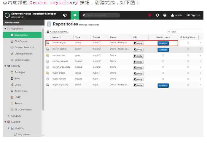Open the help question mark icon
The height and width of the screenshot is (143, 207).
pyautogui.click(x=165, y=15)
